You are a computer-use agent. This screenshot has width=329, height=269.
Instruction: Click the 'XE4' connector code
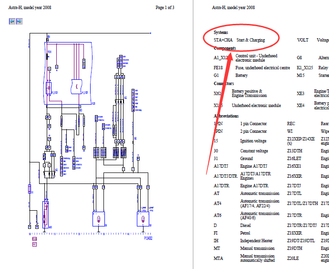click(300, 106)
